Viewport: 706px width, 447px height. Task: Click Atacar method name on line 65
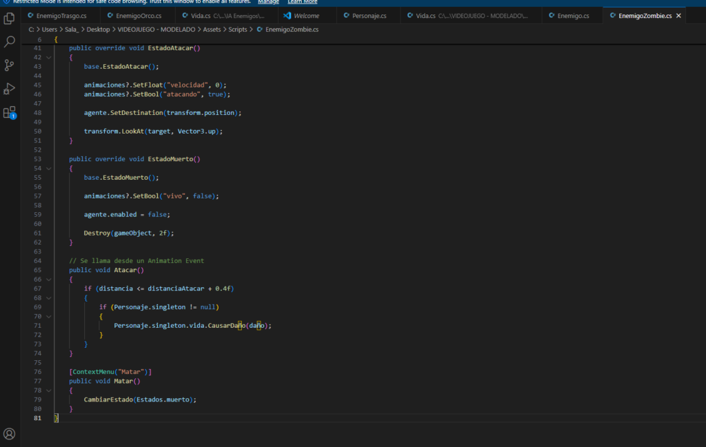point(125,270)
